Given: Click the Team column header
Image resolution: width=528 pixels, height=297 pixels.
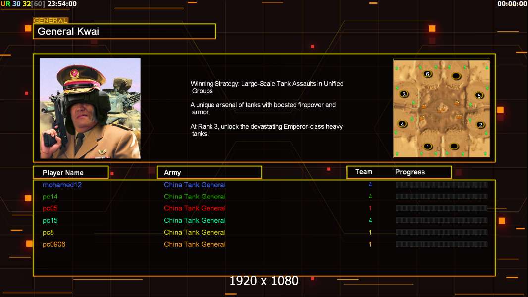Looking at the screenshot, I should coord(364,172).
